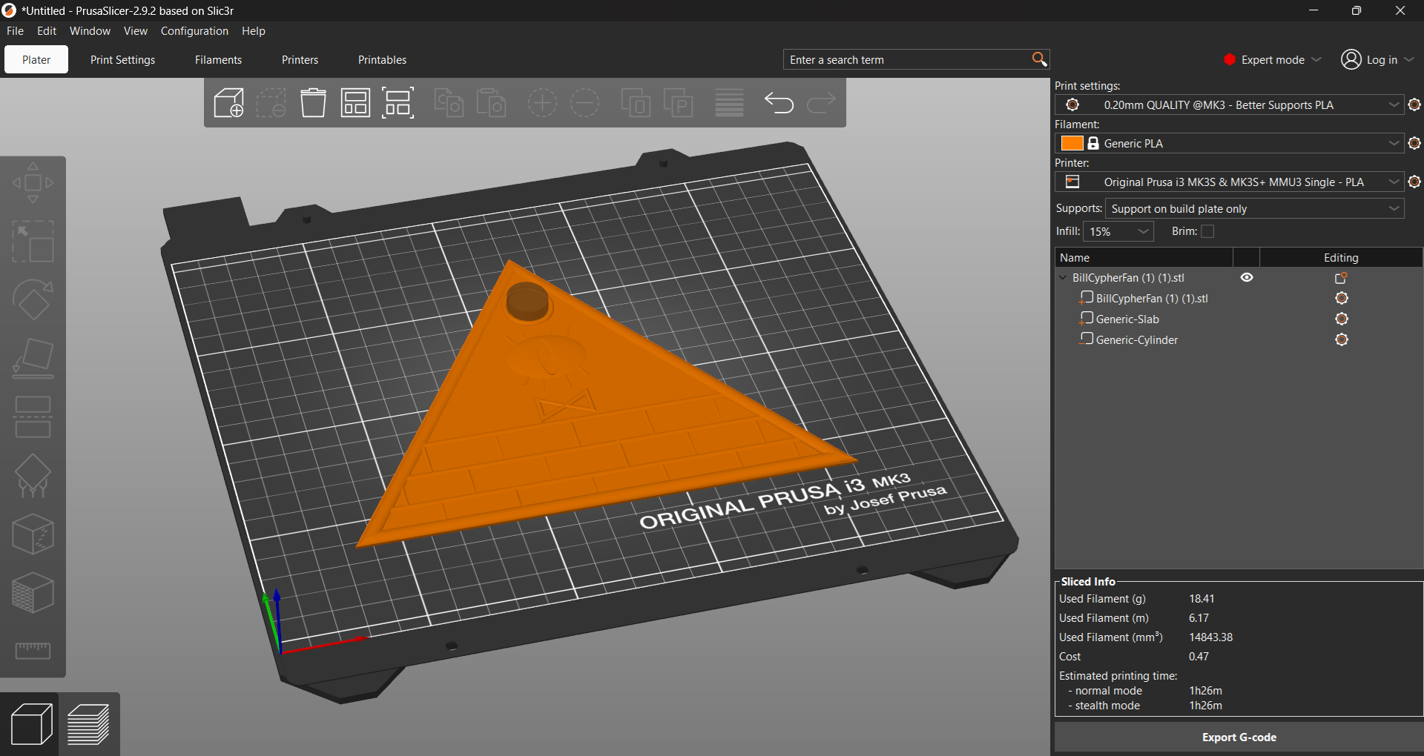Open the Measure ruler tool
The height and width of the screenshot is (756, 1424).
[x=33, y=651]
